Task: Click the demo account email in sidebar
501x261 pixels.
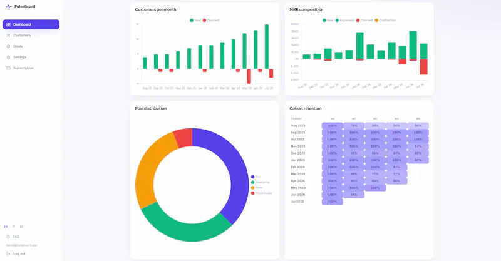Action: click(x=21, y=245)
